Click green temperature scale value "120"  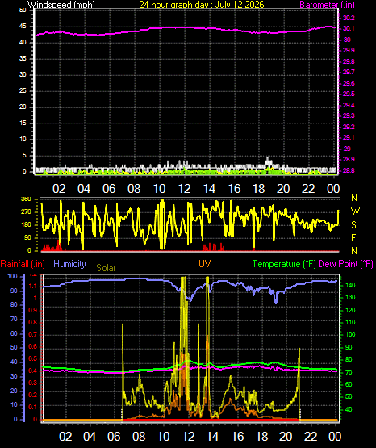350,310
